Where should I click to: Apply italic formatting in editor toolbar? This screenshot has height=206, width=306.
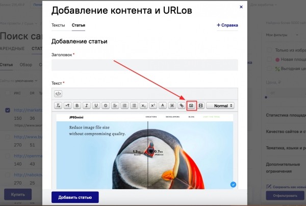87,106
